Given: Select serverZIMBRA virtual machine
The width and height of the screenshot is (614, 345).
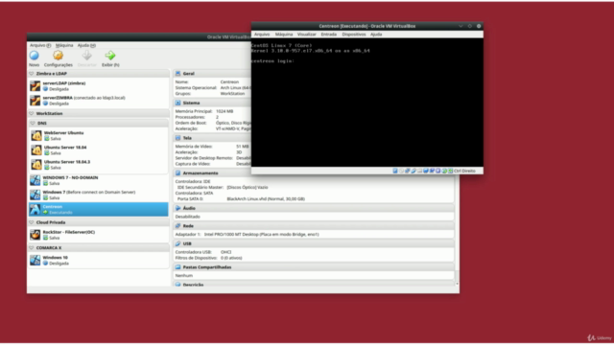Looking at the screenshot, I should click(98, 101).
